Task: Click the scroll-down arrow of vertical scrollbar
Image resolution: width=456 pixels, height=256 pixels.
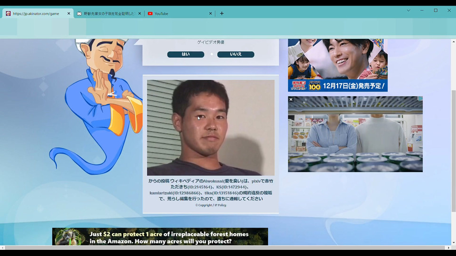Action: click(453, 243)
